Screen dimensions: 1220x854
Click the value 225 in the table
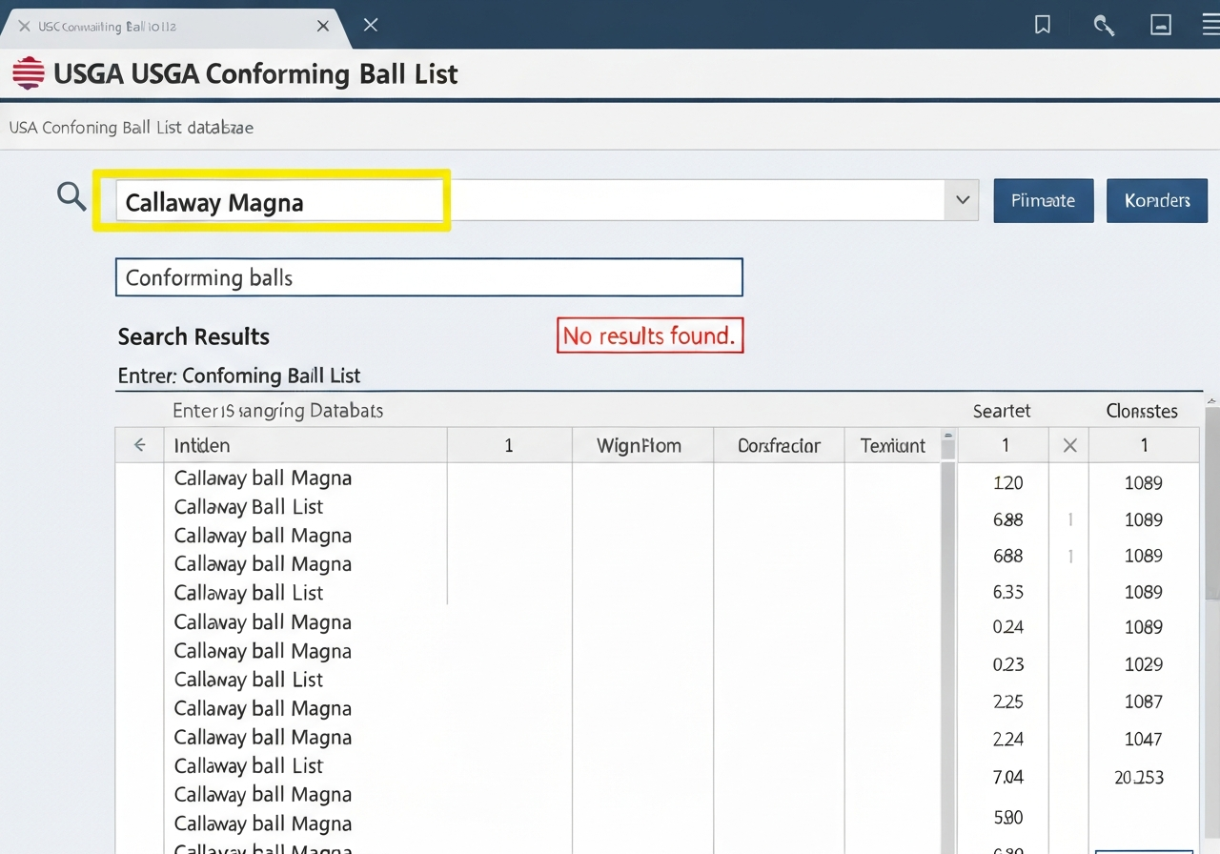[1007, 701]
